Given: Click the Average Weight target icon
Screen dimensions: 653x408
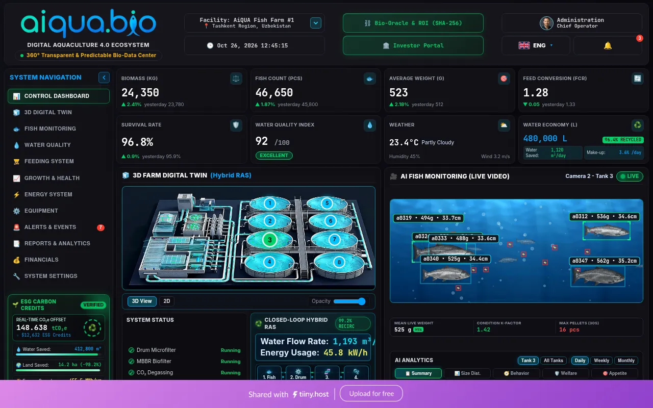Looking at the screenshot, I should pos(504,79).
